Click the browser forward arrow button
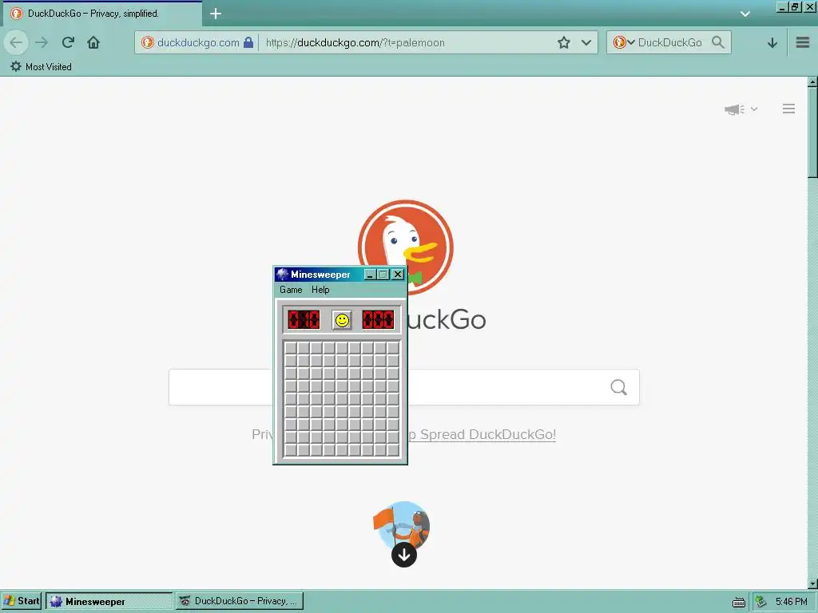 [42, 42]
